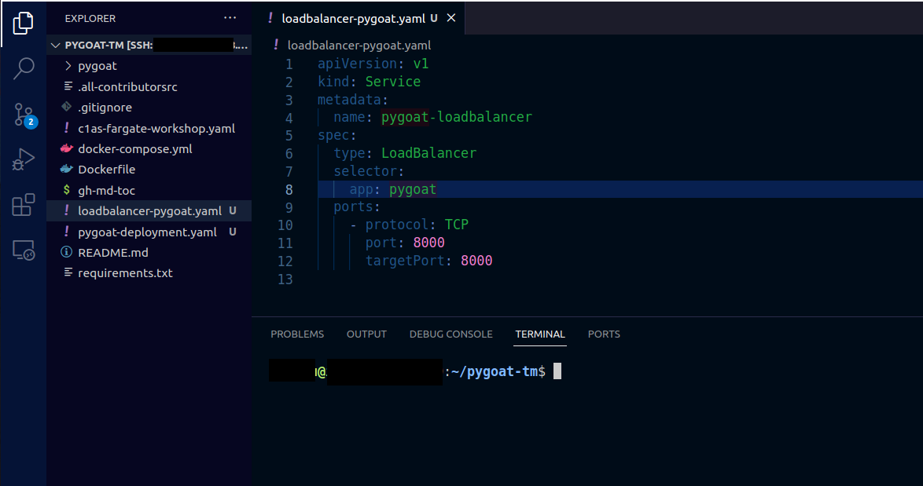Select the loadbalancer-pygoat.yaml editor tab
The image size is (923, 486).
pyautogui.click(x=359, y=18)
